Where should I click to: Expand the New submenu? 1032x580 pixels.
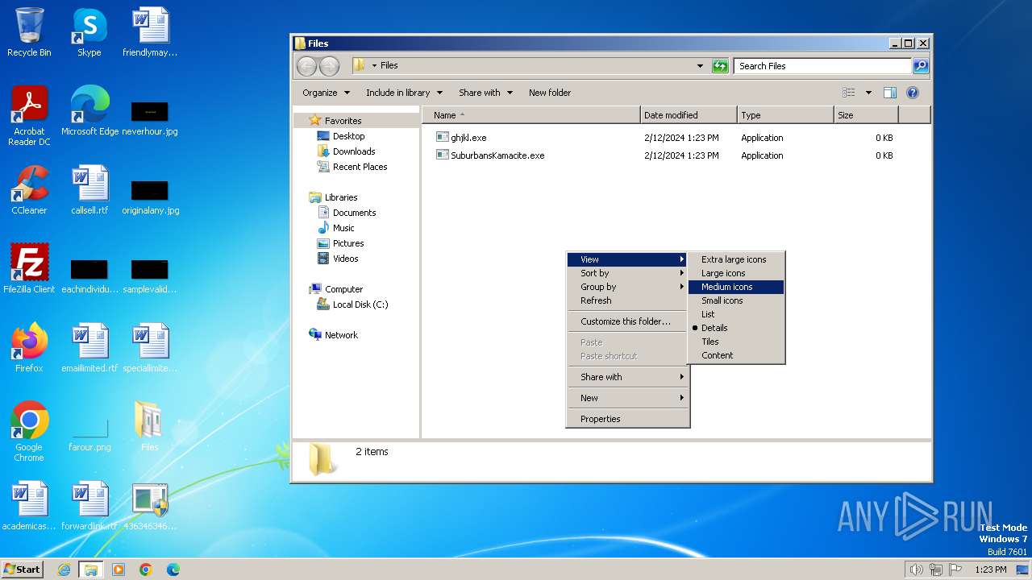[x=627, y=398]
